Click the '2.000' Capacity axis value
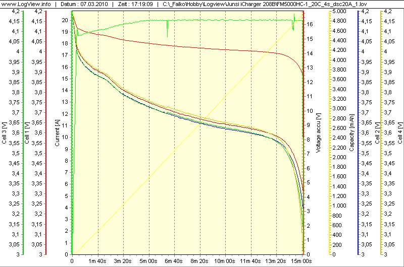The width and height of the screenshot is (404, 267). click(339, 157)
